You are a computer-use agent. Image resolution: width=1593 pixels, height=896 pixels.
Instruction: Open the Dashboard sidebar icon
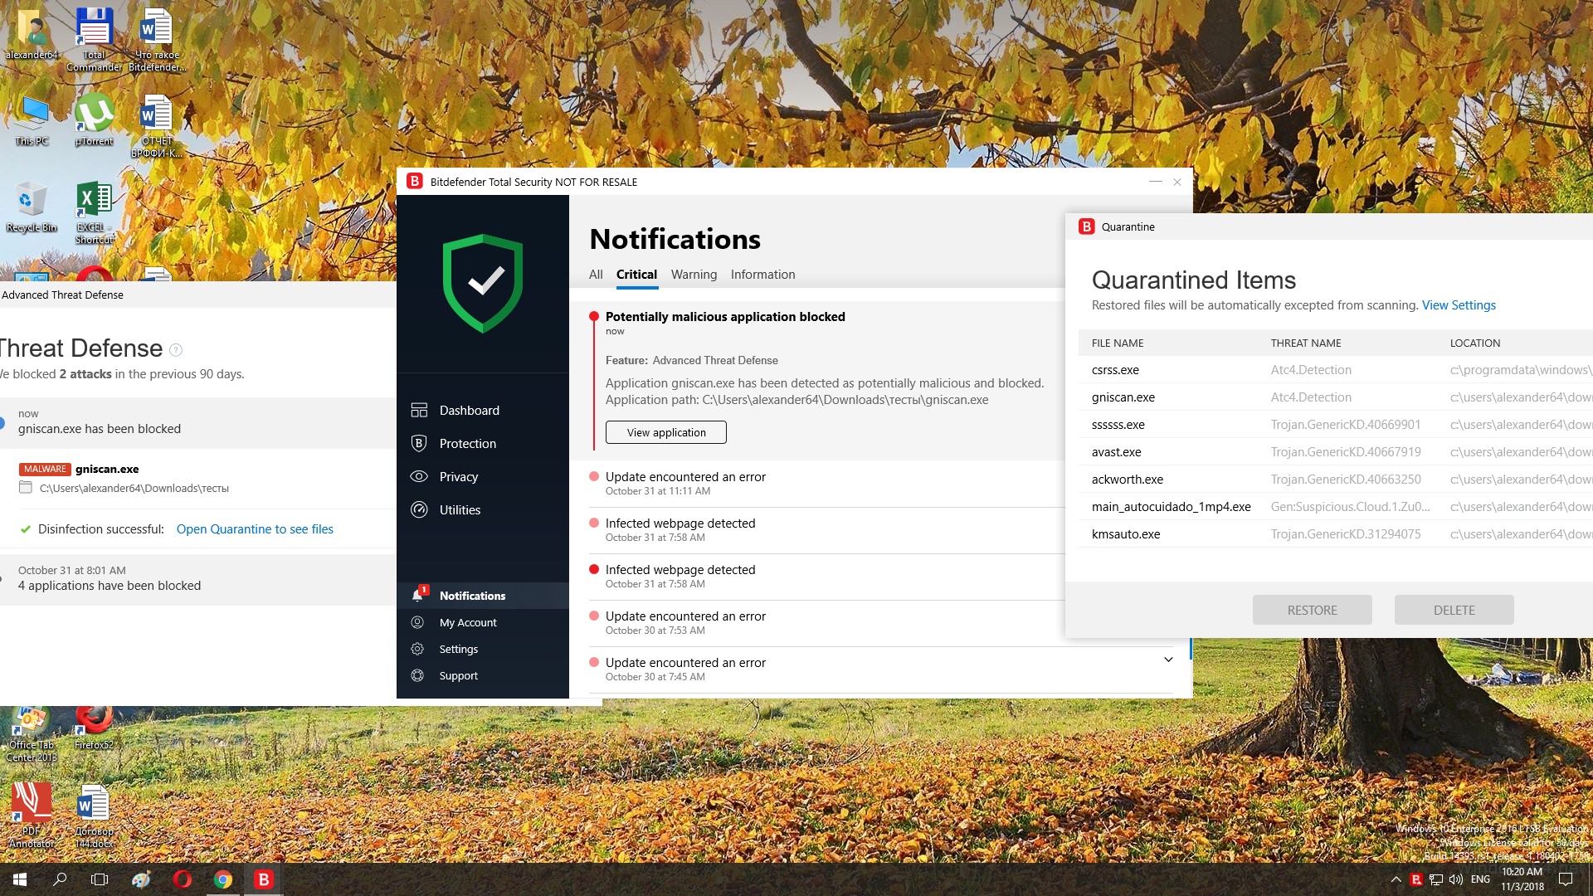click(419, 411)
